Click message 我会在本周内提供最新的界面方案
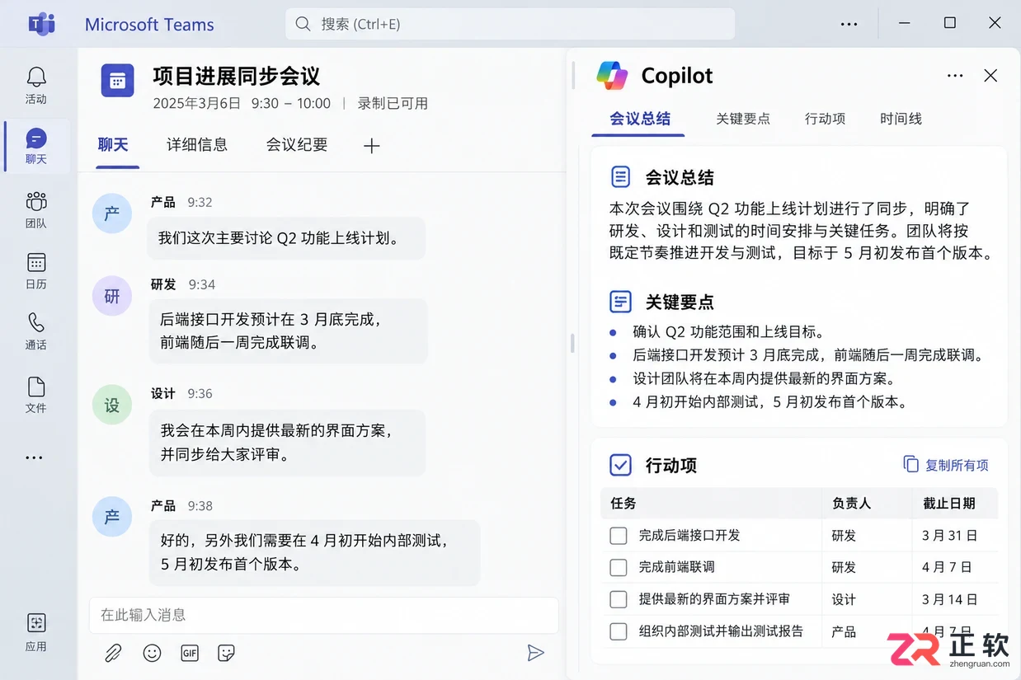The height and width of the screenshot is (680, 1021). 287,443
